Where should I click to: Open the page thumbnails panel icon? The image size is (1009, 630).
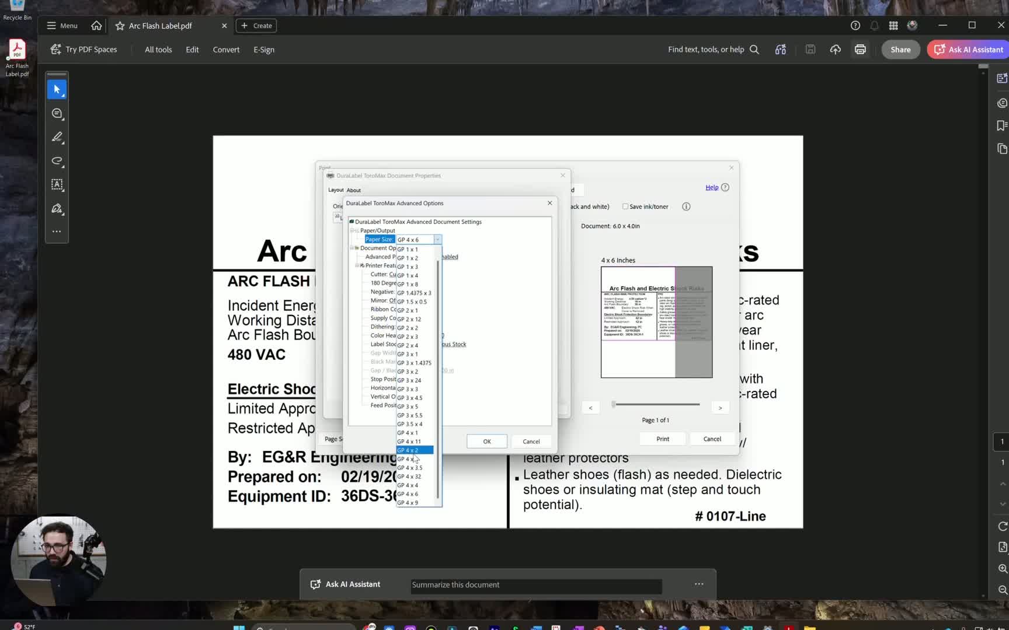tap(1002, 149)
